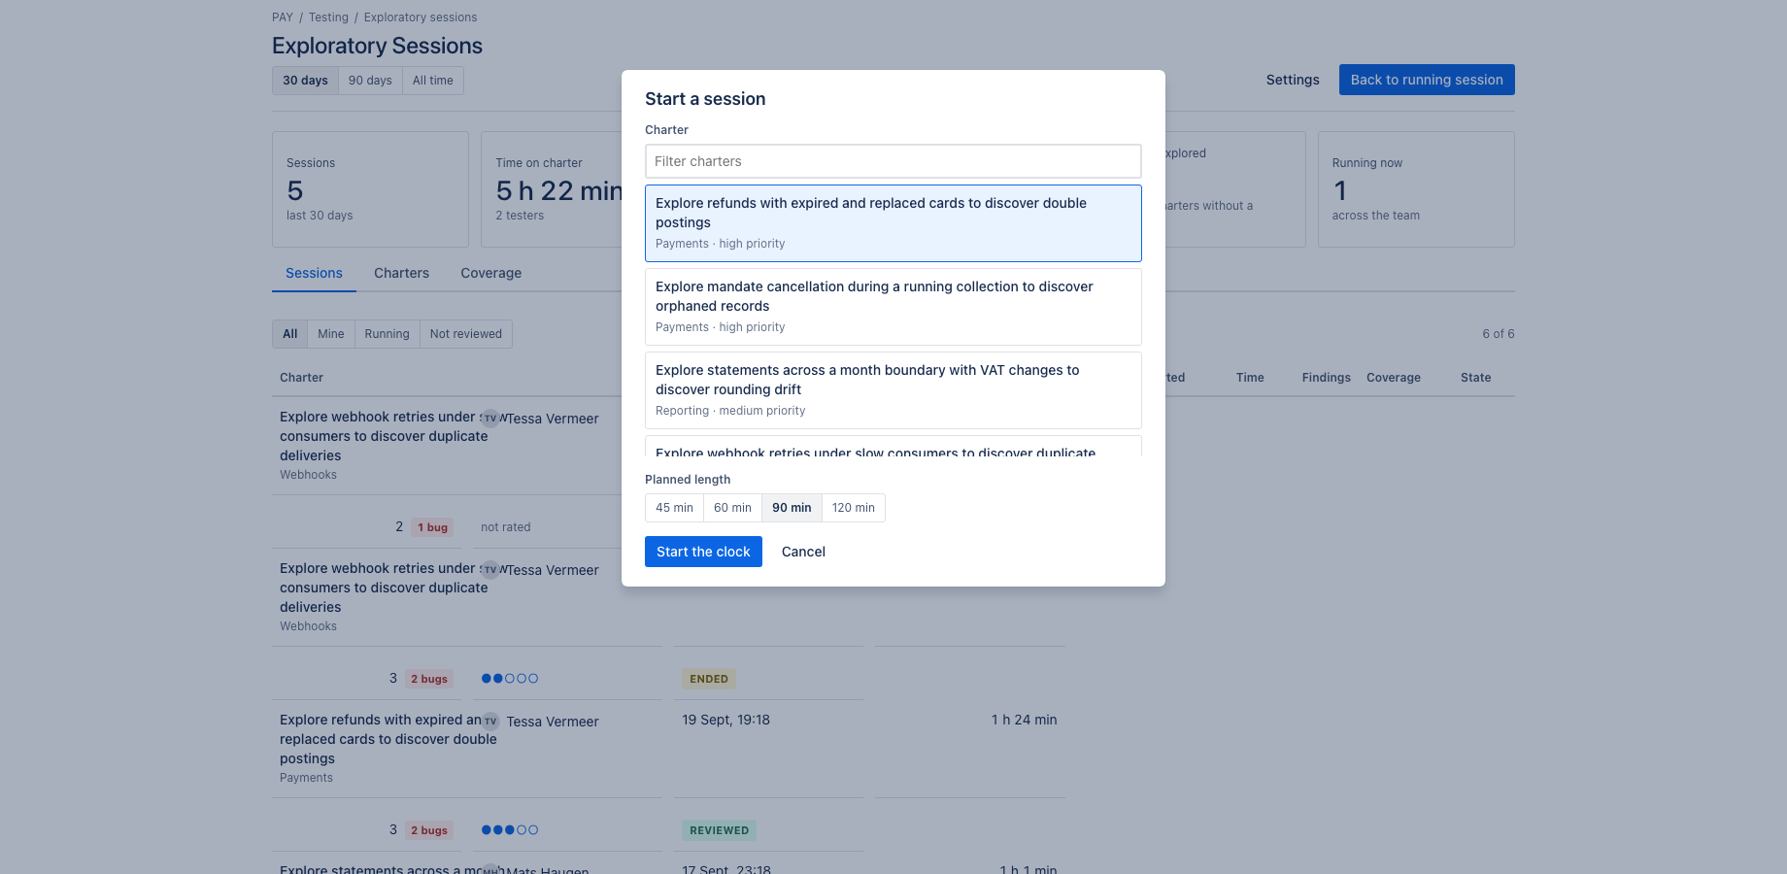Click Start the clock button
This screenshot has width=1787, height=874.
(703, 552)
